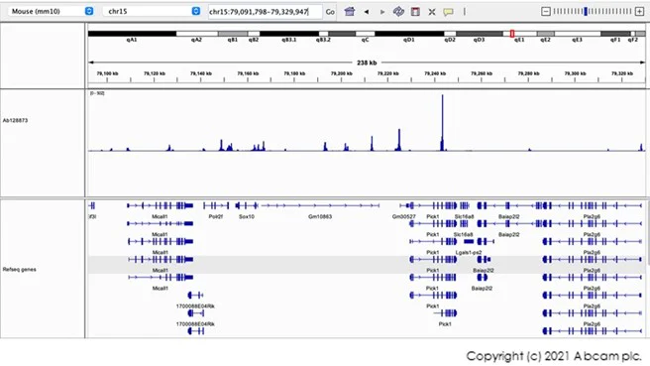This screenshot has height=366, width=650.
Task: Click the 238 kb span label
Action: pyautogui.click(x=367, y=62)
